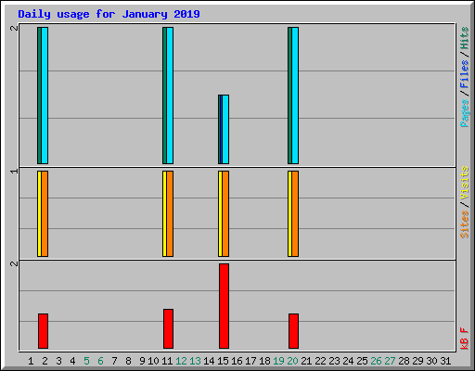Click day label 29 on the x-axis
475x371 pixels.
point(417,361)
